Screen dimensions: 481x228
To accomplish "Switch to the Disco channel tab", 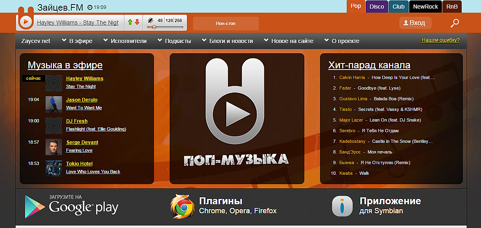I will (377, 7).
